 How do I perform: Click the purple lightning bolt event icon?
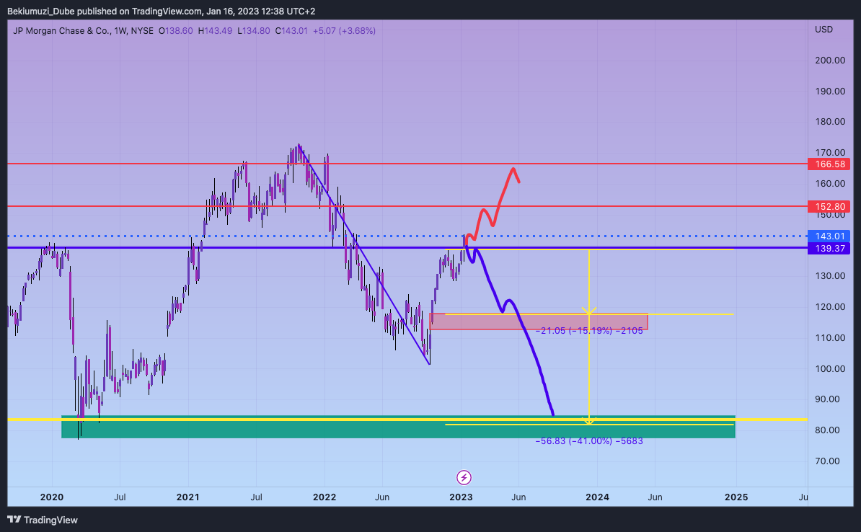[464, 478]
